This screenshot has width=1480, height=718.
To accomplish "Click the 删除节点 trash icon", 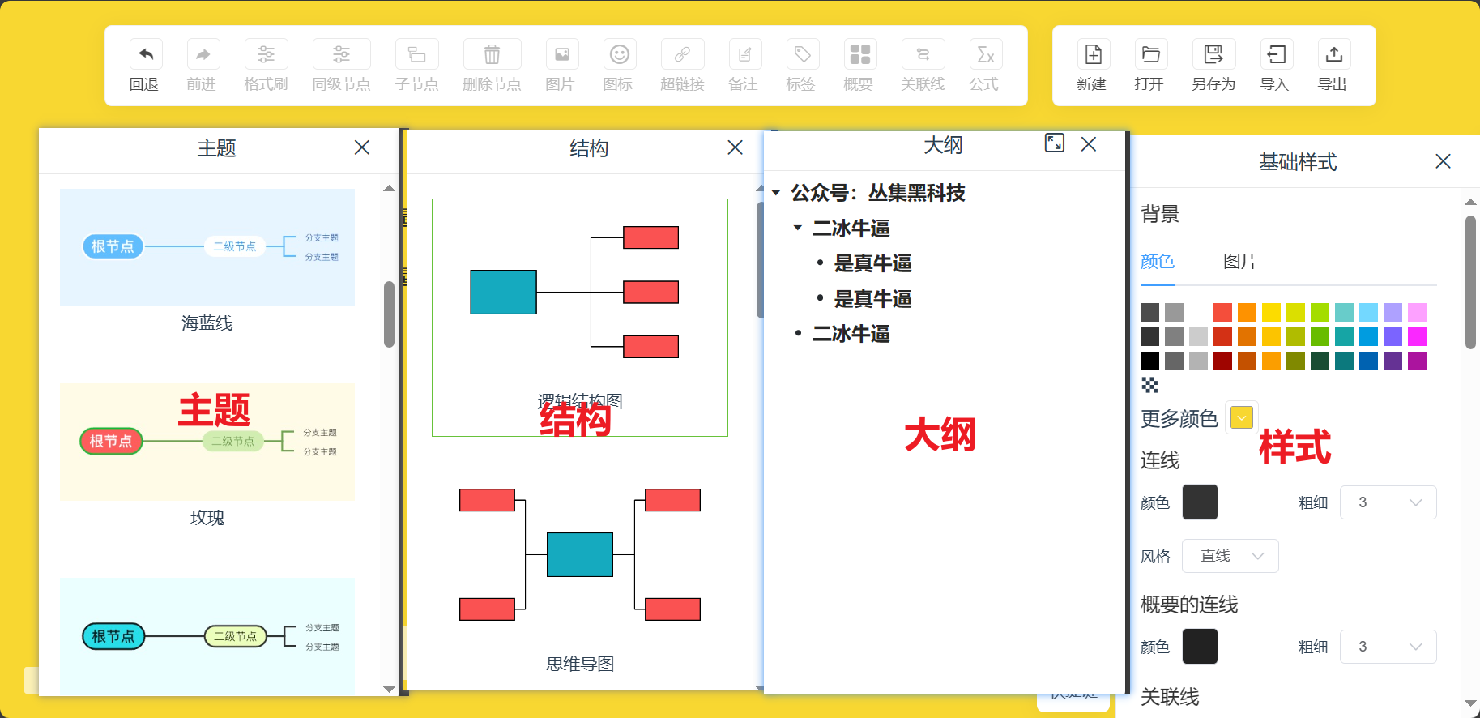I will click(492, 54).
